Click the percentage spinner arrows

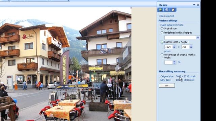[174, 63]
